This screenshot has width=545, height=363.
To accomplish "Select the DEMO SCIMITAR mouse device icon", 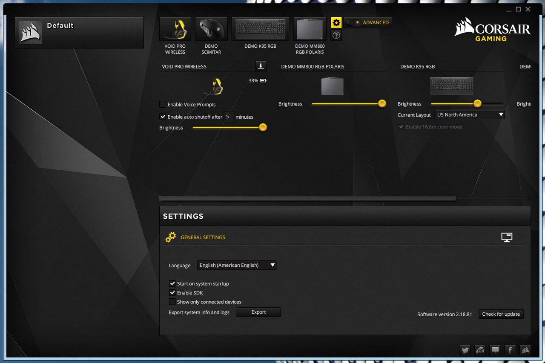I will point(211,29).
